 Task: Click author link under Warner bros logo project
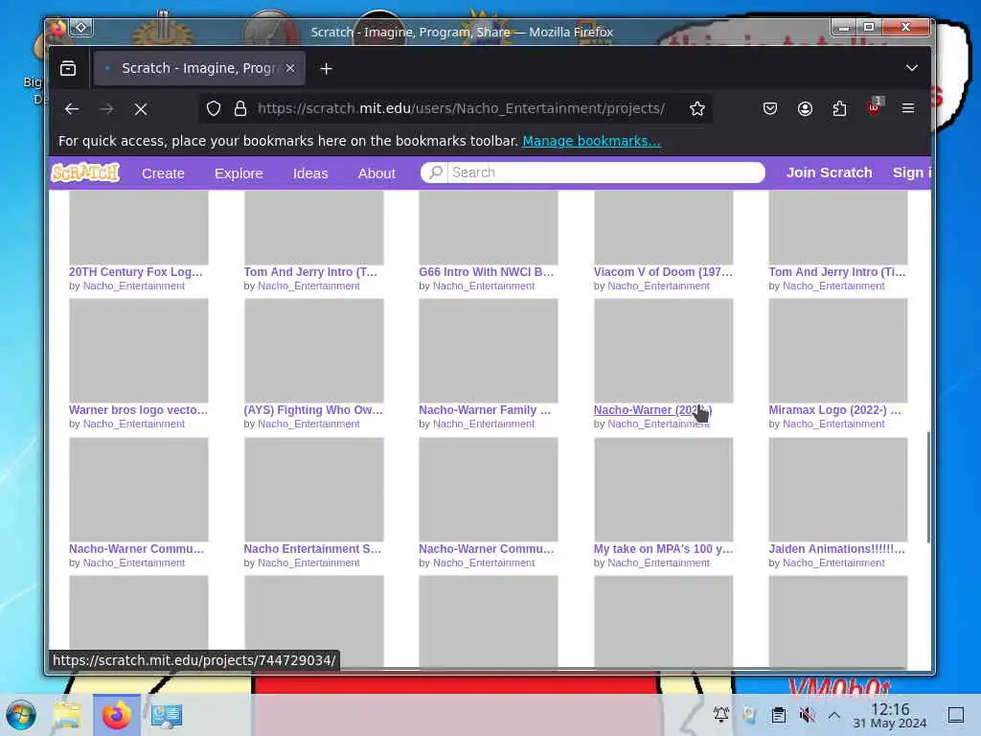tap(134, 425)
